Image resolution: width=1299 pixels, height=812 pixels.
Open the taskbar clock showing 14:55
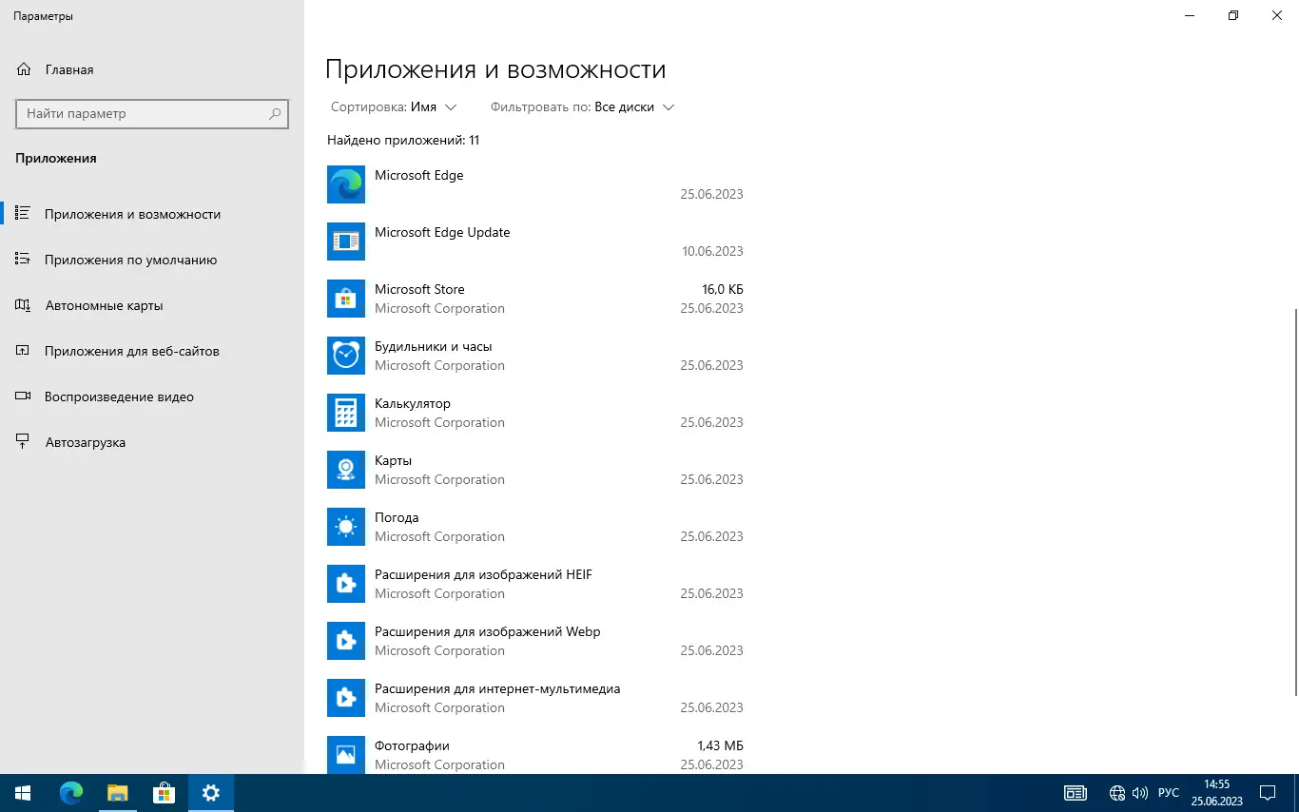1217,793
